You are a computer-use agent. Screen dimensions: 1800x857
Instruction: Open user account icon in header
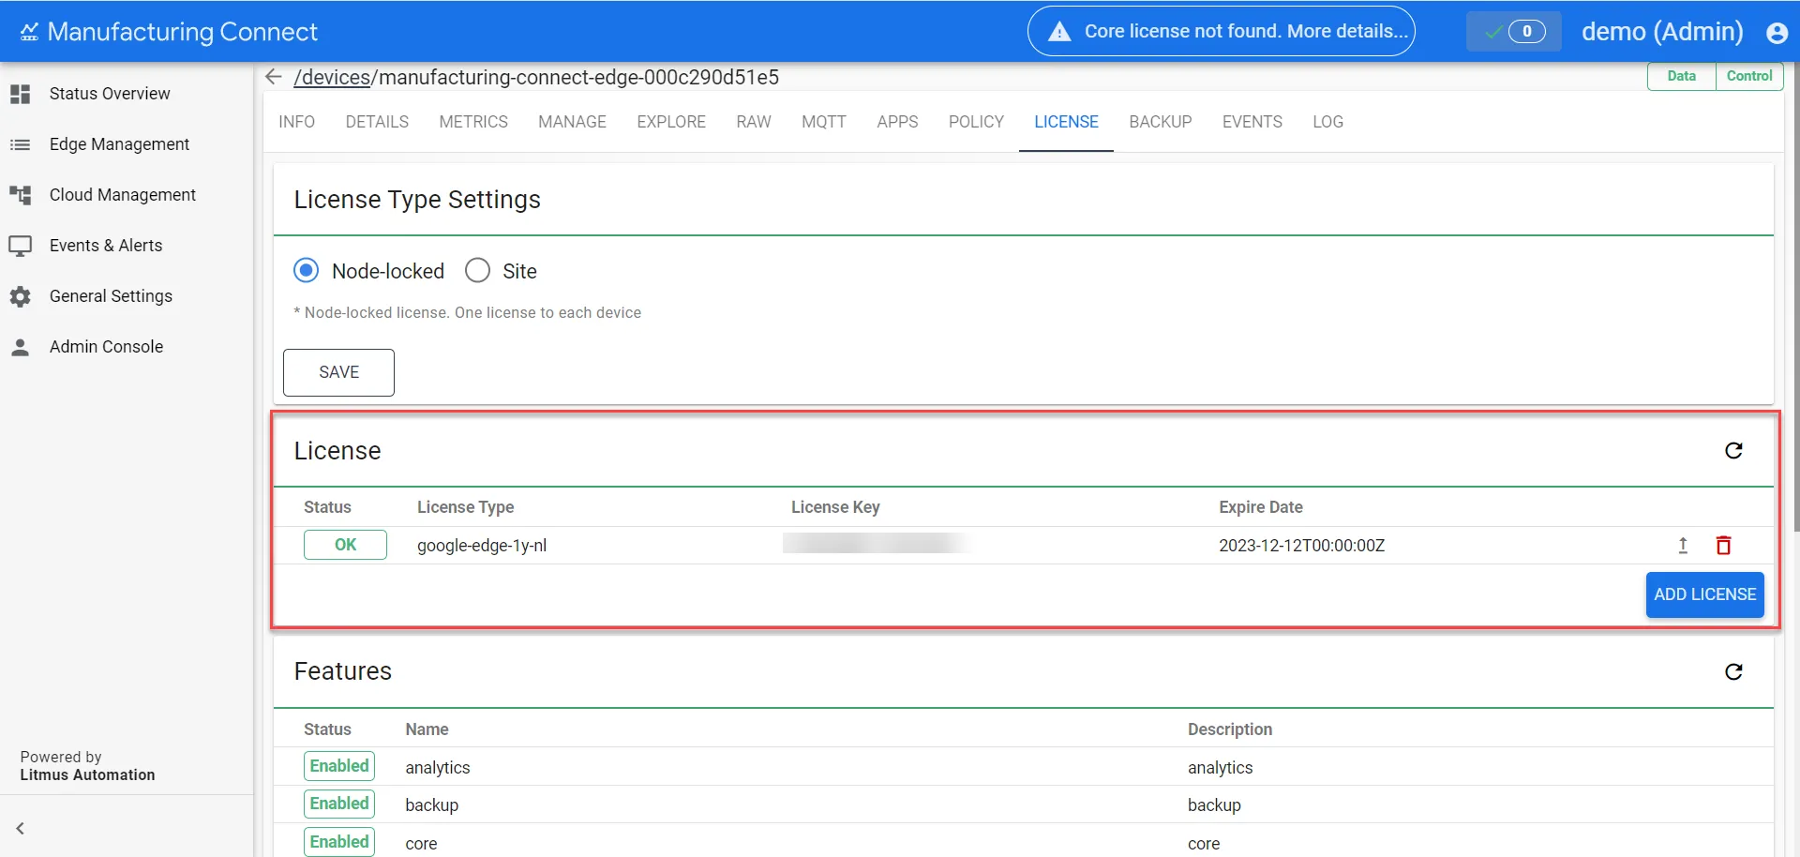[x=1777, y=33]
